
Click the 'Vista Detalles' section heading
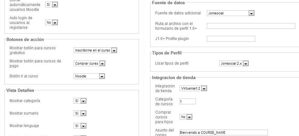[20, 90]
